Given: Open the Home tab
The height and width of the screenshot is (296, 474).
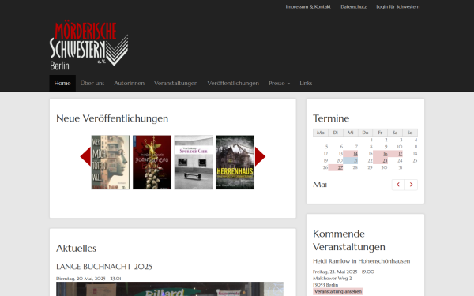Looking at the screenshot, I should (62, 84).
